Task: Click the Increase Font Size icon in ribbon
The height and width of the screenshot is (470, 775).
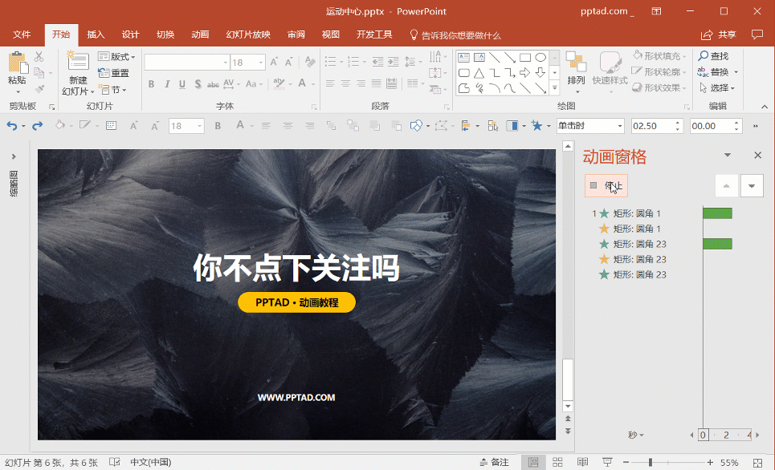Action: pos(275,63)
